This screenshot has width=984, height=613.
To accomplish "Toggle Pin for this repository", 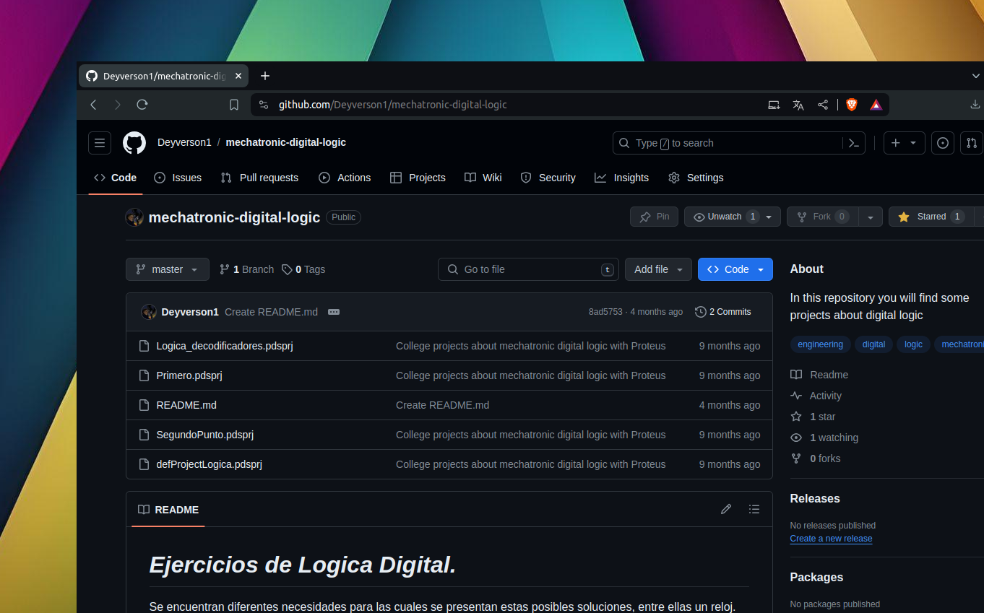I will coord(654,217).
